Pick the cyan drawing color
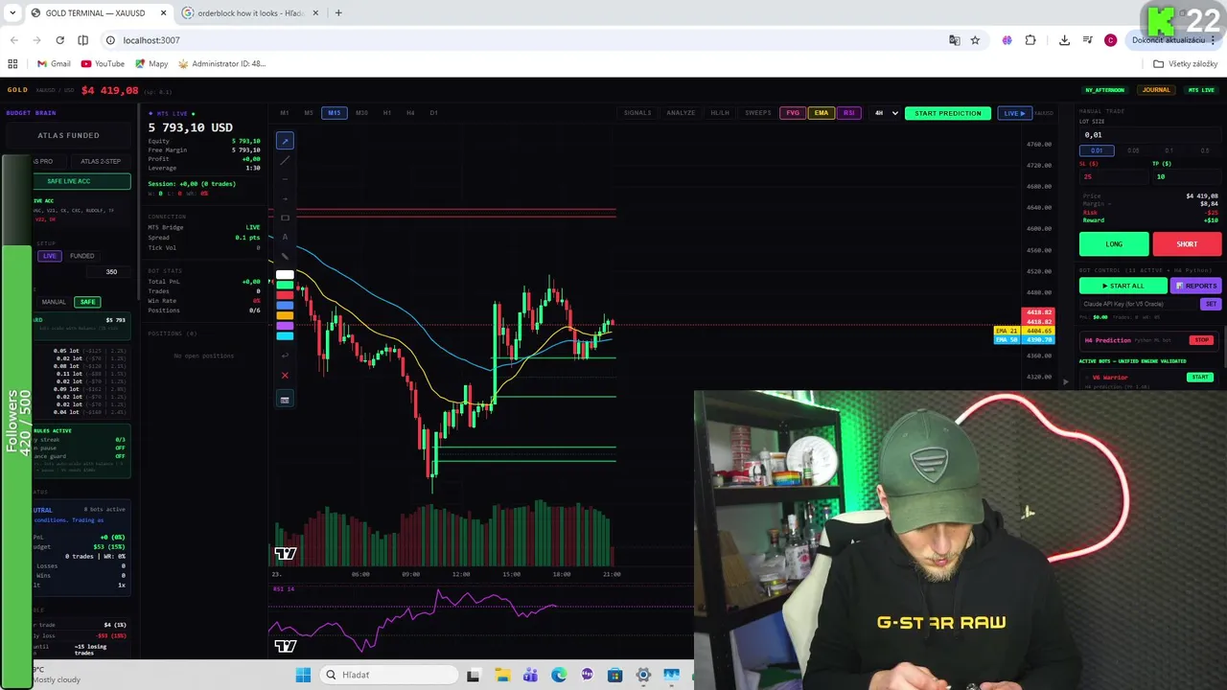The width and height of the screenshot is (1227, 690). click(x=285, y=335)
